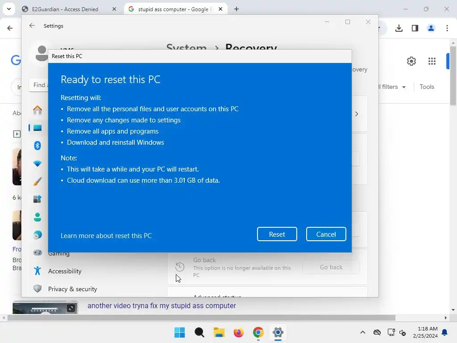Open Chrome from taskbar

point(258,332)
